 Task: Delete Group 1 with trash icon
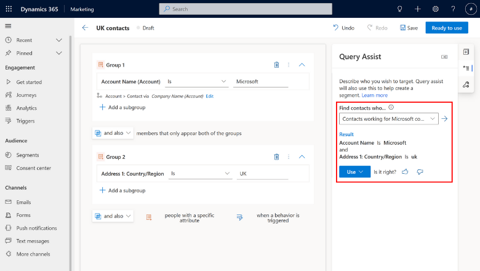tap(276, 65)
